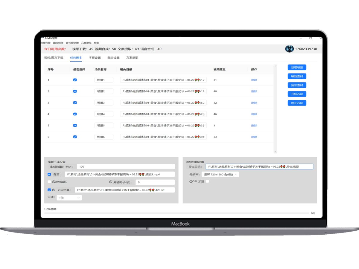Click help icon beside 分镜时长(秒)
Viewport: 359px width, 269px height.
coord(110,182)
